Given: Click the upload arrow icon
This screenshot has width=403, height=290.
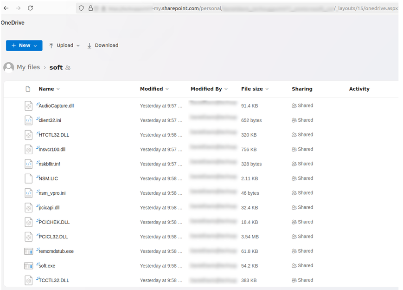Looking at the screenshot, I should [51, 46].
